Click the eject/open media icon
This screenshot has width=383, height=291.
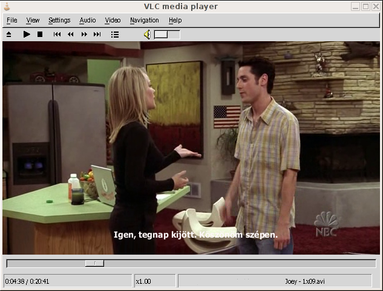tap(9, 35)
